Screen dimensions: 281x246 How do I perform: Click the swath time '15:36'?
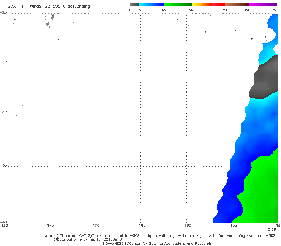tap(271, 230)
